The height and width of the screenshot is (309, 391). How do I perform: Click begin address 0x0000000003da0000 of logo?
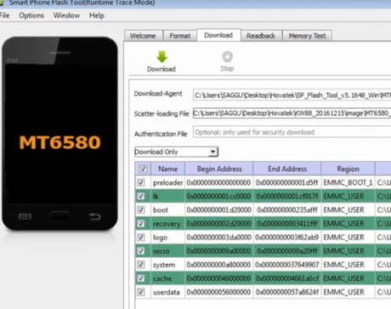pos(218,237)
